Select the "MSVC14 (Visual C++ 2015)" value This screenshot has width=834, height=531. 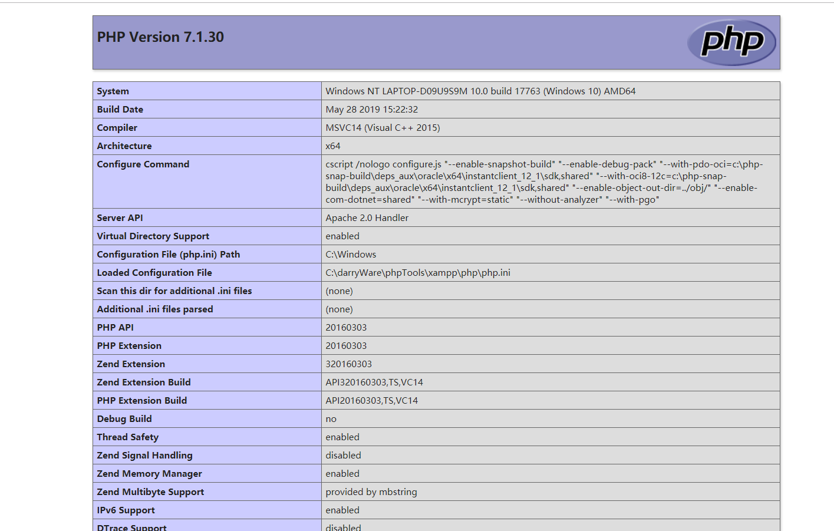pyautogui.click(x=383, y=128)
